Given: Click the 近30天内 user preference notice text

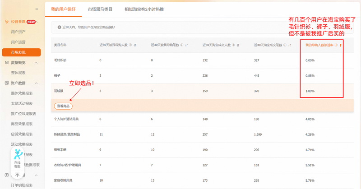Looking at the screenshot, I should (x=88, y=27).
